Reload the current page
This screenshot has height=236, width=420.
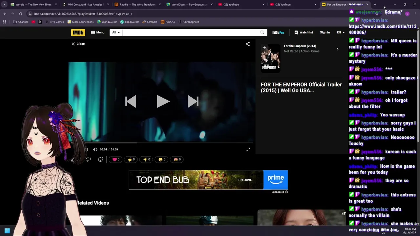20,14
